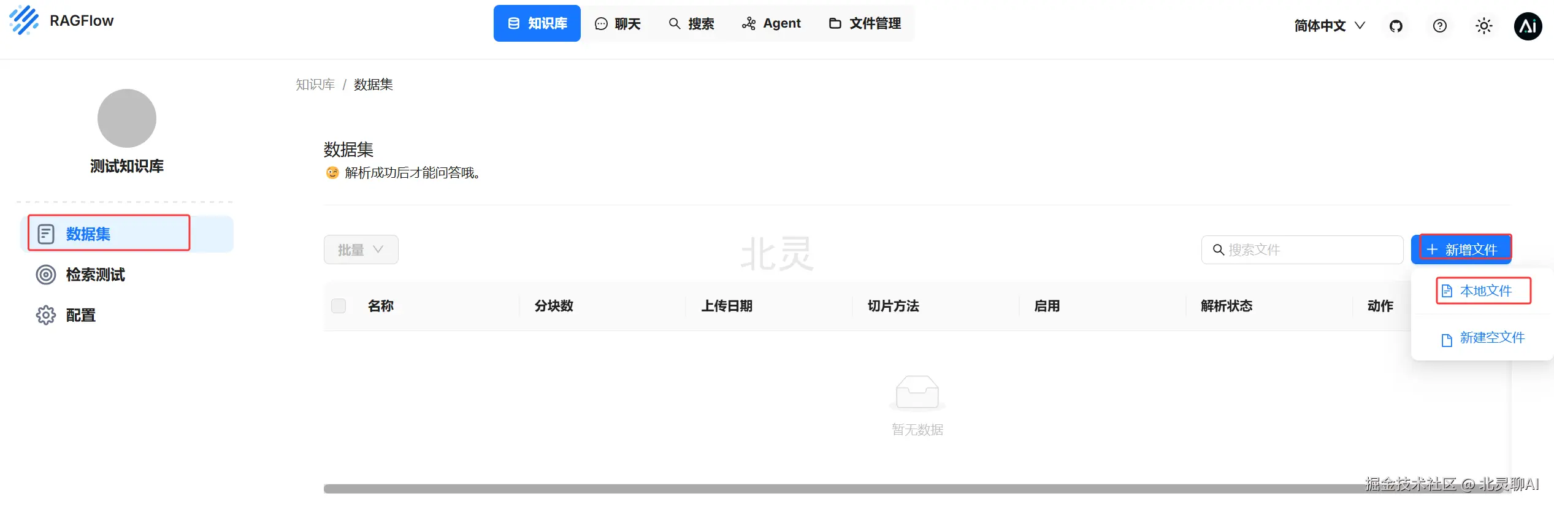Click the search magnifier icon in 搜索文件

click(x=1219, y=250)
